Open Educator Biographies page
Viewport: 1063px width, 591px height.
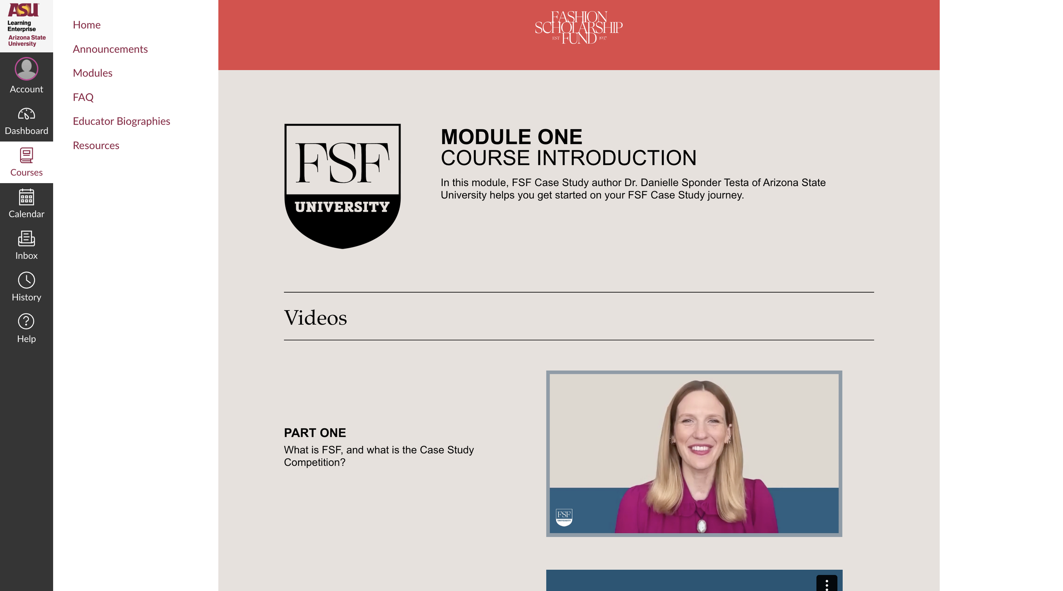coord(121,121)
